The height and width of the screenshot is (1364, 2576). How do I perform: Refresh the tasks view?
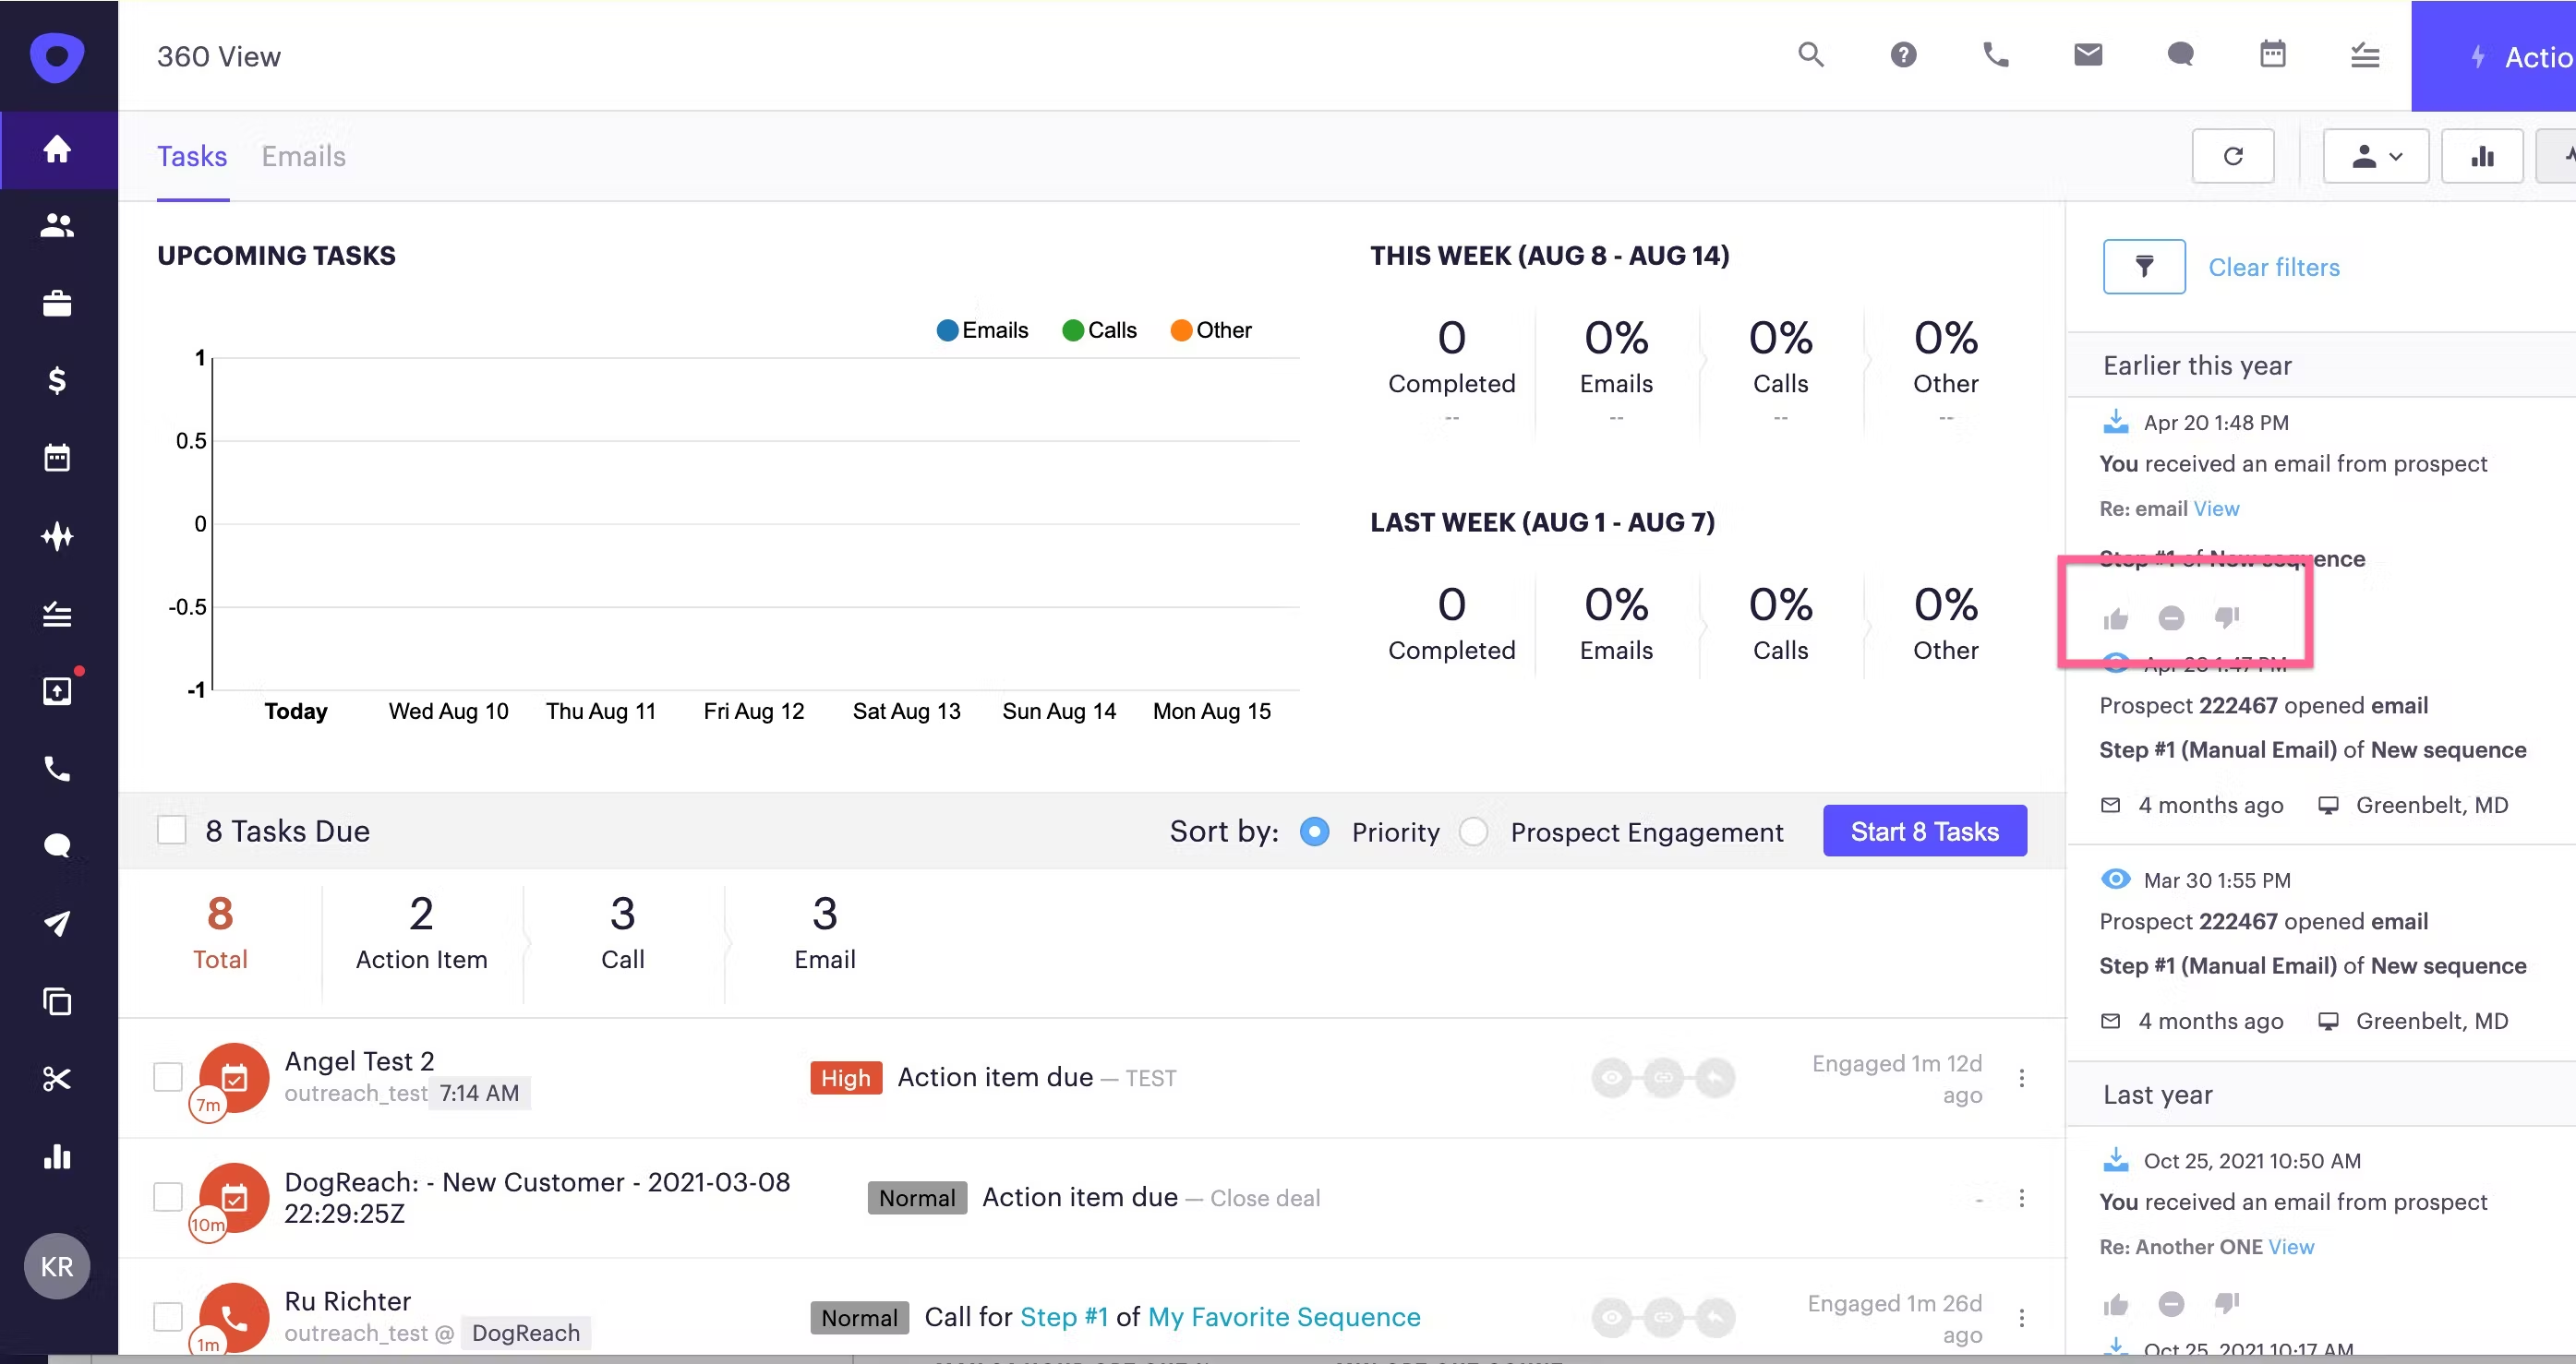2233,156
